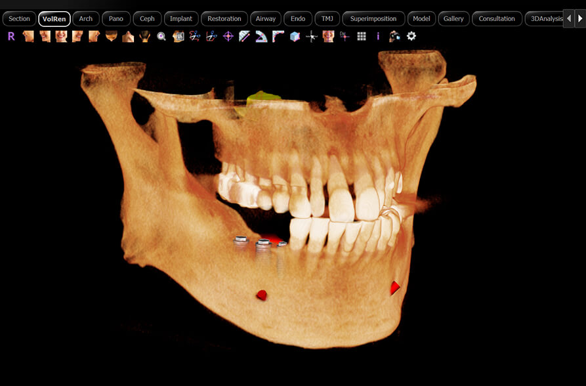Activate the magnifier zoom tool
Viewport: 586px width, 386px height.
tap(161, 37)
